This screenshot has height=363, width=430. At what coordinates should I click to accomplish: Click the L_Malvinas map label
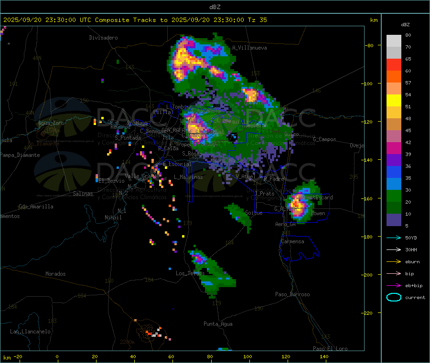click(188, 177)
